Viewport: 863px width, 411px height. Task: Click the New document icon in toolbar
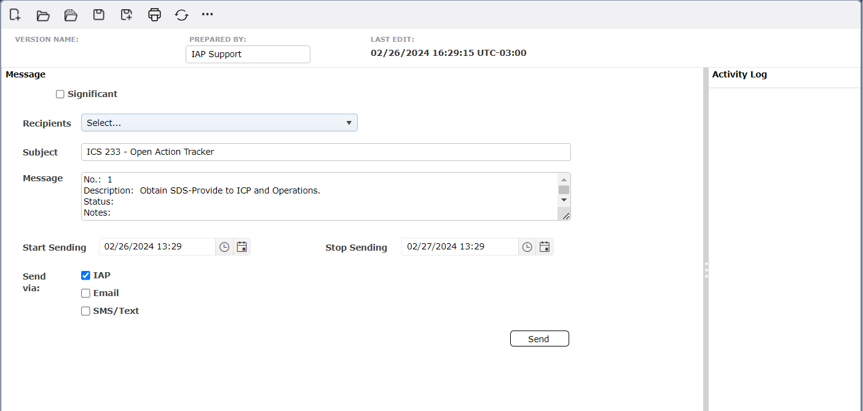15,15
